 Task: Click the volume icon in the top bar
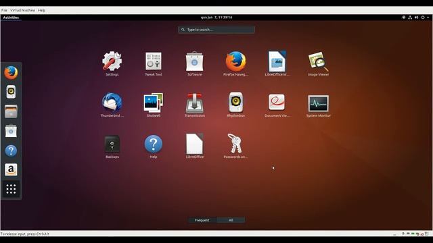pos(417,18)
